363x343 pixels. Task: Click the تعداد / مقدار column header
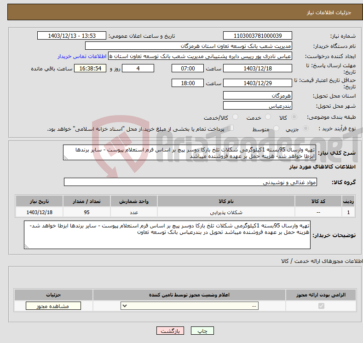click(x=86, y=201)
